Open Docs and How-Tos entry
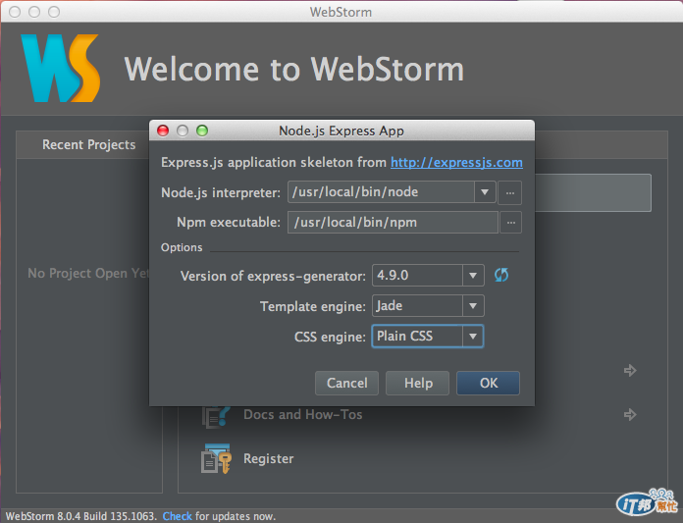 pos(302,414)
